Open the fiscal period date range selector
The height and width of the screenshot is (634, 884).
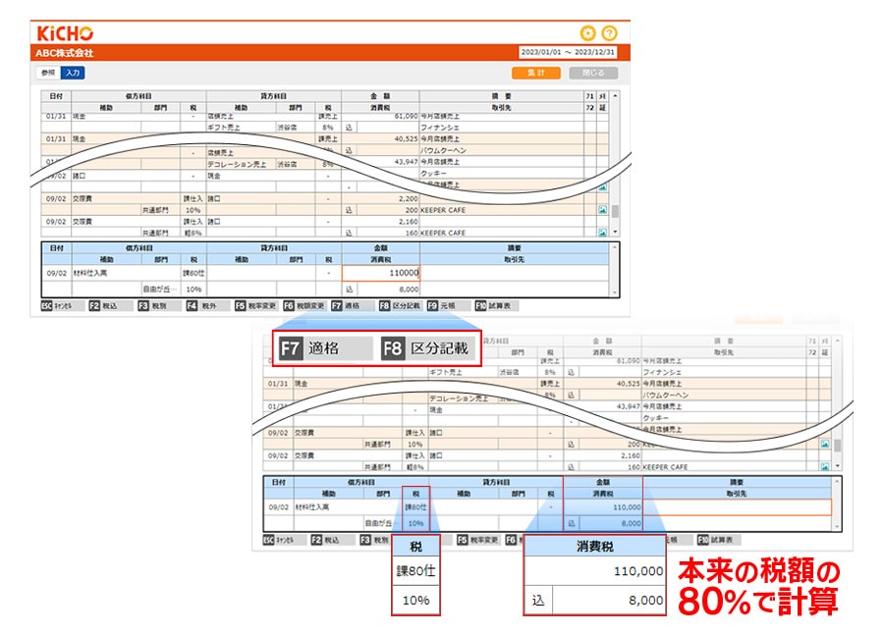[568, 53]
